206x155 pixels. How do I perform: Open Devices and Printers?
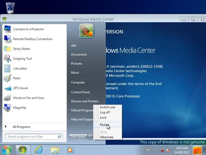tap(85, 101)
